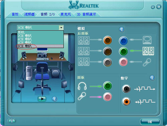Click the green rear panel output jack
This screenshot has height=126, width=167.
point(123,51)
